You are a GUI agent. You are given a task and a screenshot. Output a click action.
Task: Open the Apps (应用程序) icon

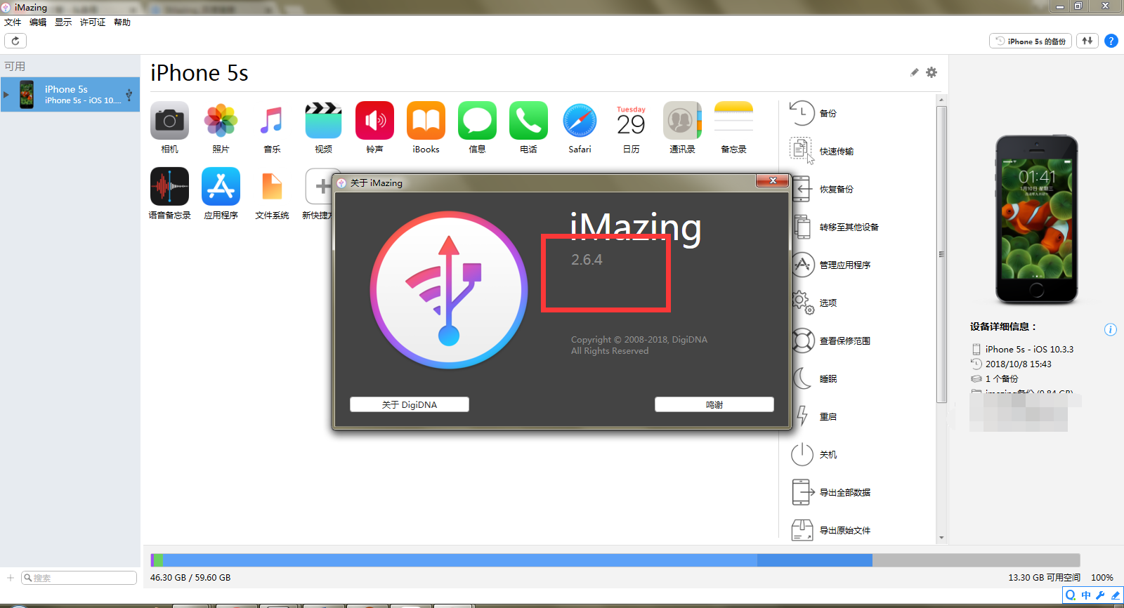[x=221, y=187]
